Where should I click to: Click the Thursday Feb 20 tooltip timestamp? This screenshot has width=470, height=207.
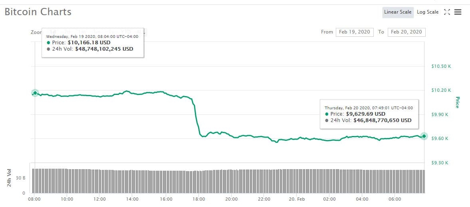[369, 108]
